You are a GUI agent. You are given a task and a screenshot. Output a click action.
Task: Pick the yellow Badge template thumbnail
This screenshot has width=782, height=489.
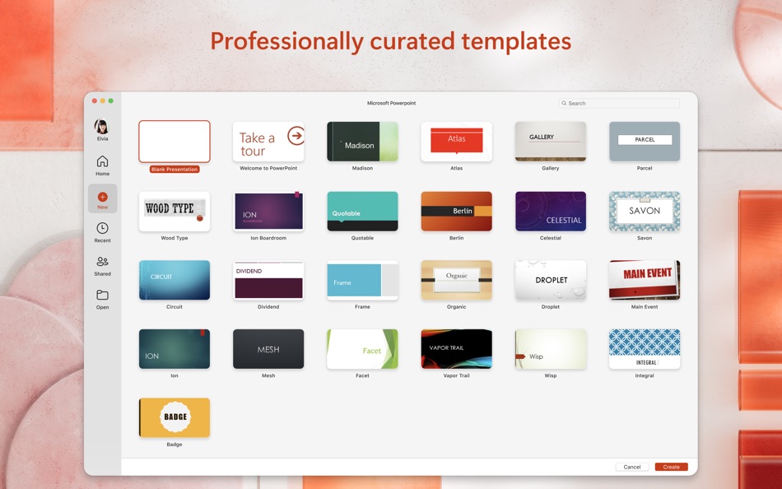174,417
